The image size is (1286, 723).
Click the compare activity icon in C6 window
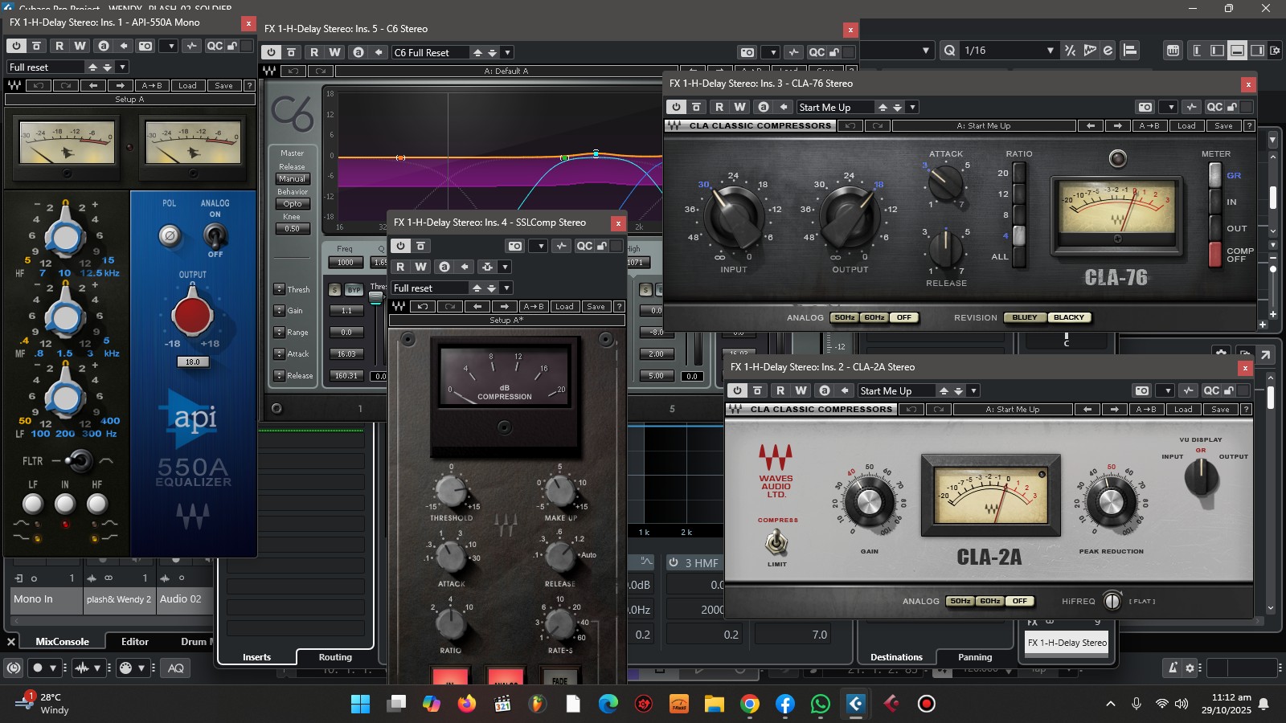point(793,52)
